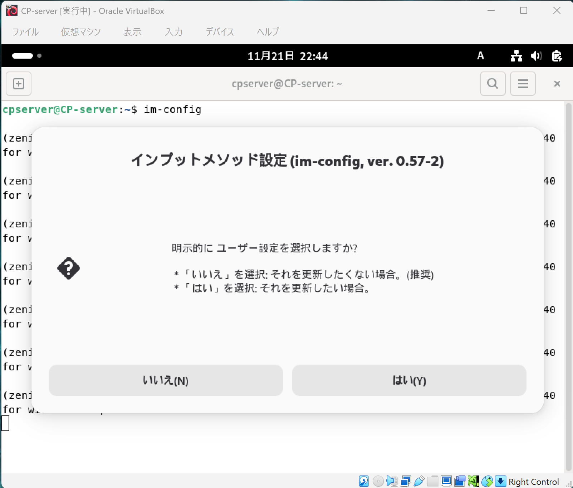Click the terminal search icon
This screenshot has height=488, width=573.
click(x=493, y=84)
